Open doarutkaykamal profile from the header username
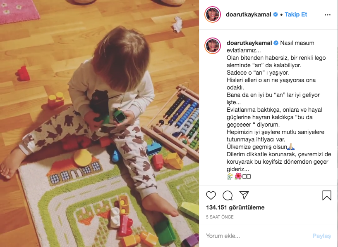The image size is (338, 247). coord(248,14)
